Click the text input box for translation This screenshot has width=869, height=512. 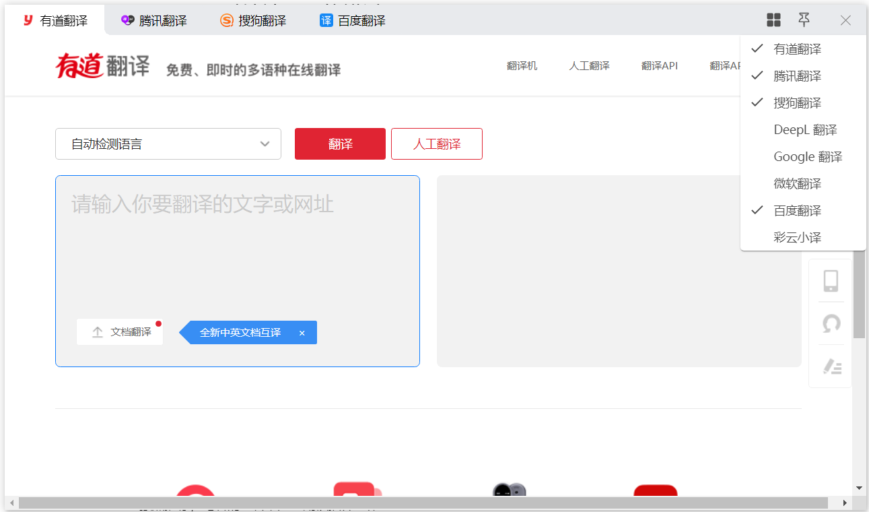238,271
